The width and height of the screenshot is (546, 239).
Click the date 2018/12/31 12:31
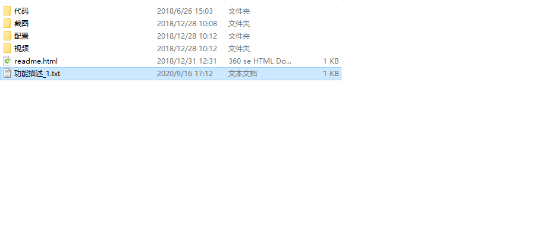pos(187,61)
